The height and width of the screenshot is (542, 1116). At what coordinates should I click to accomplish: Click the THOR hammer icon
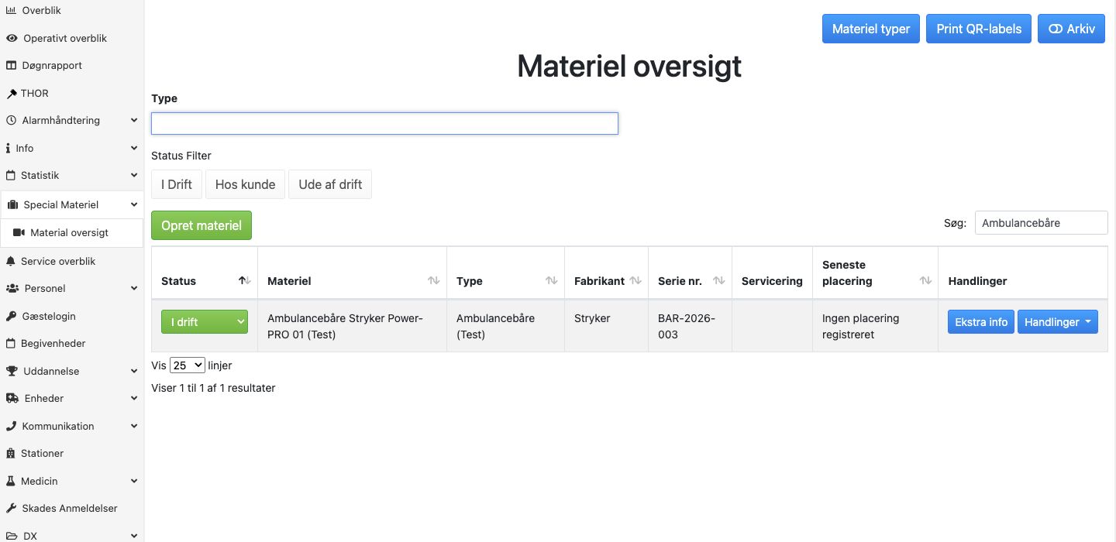point(12,94)
